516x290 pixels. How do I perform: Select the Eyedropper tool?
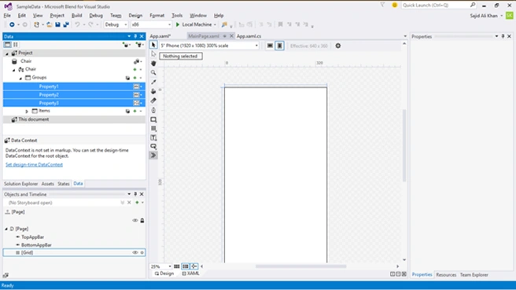point(153,82)
